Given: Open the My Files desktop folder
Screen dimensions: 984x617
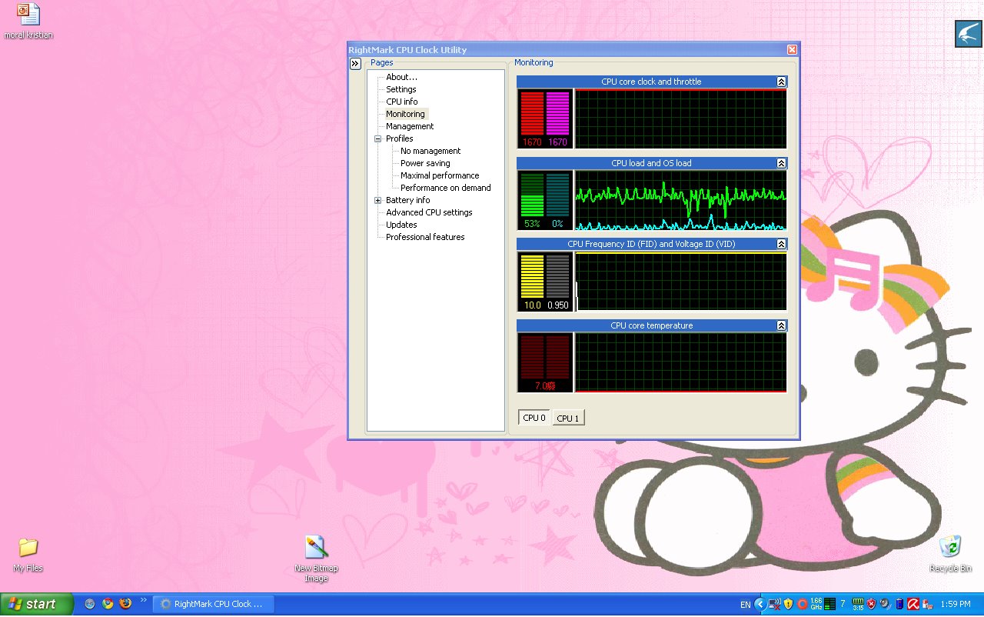Looking at the screenshot, I should [28, 555].
